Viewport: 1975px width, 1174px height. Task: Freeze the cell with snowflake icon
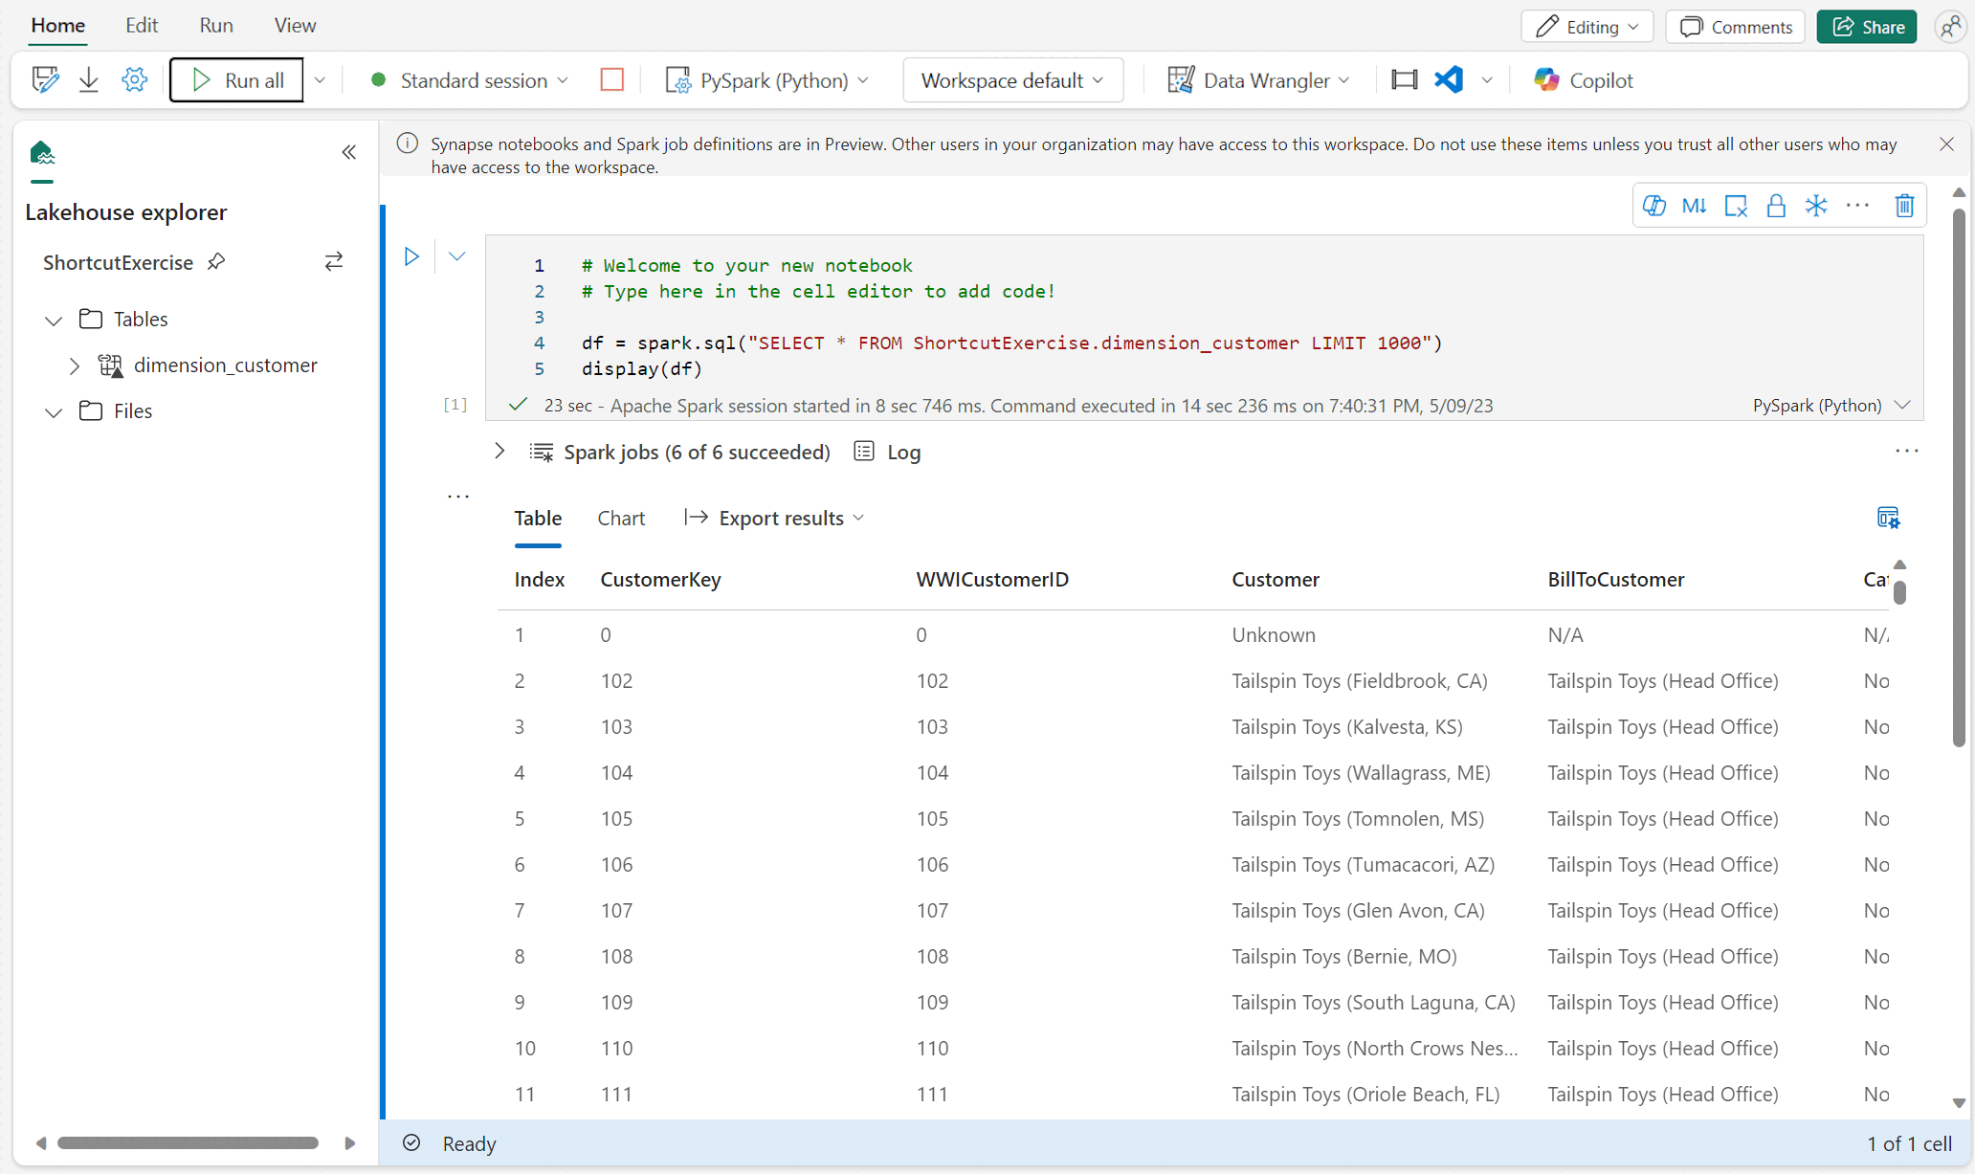point(1816,206)
